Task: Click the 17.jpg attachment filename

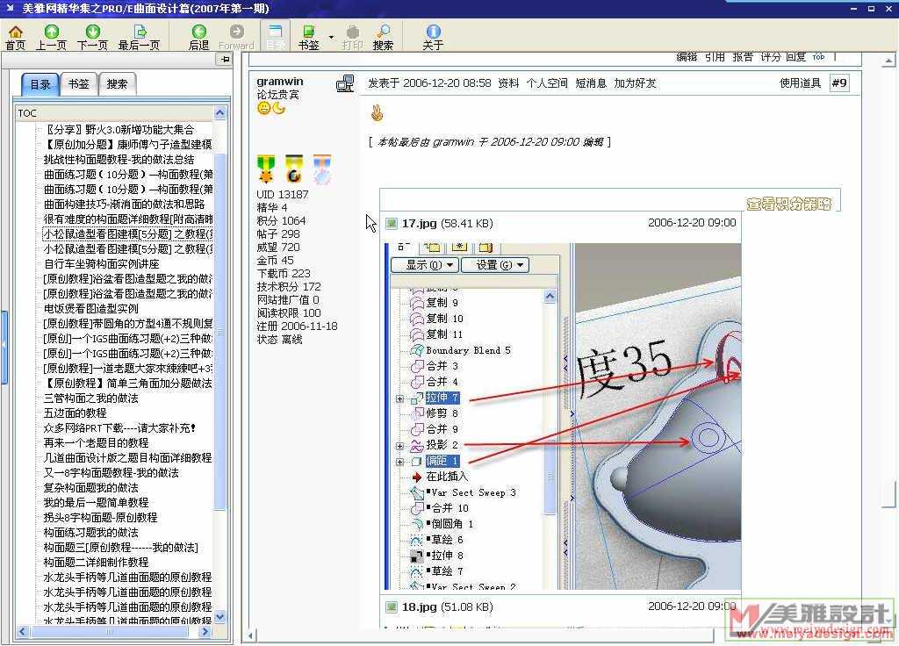Action: [x=419, y=224]
